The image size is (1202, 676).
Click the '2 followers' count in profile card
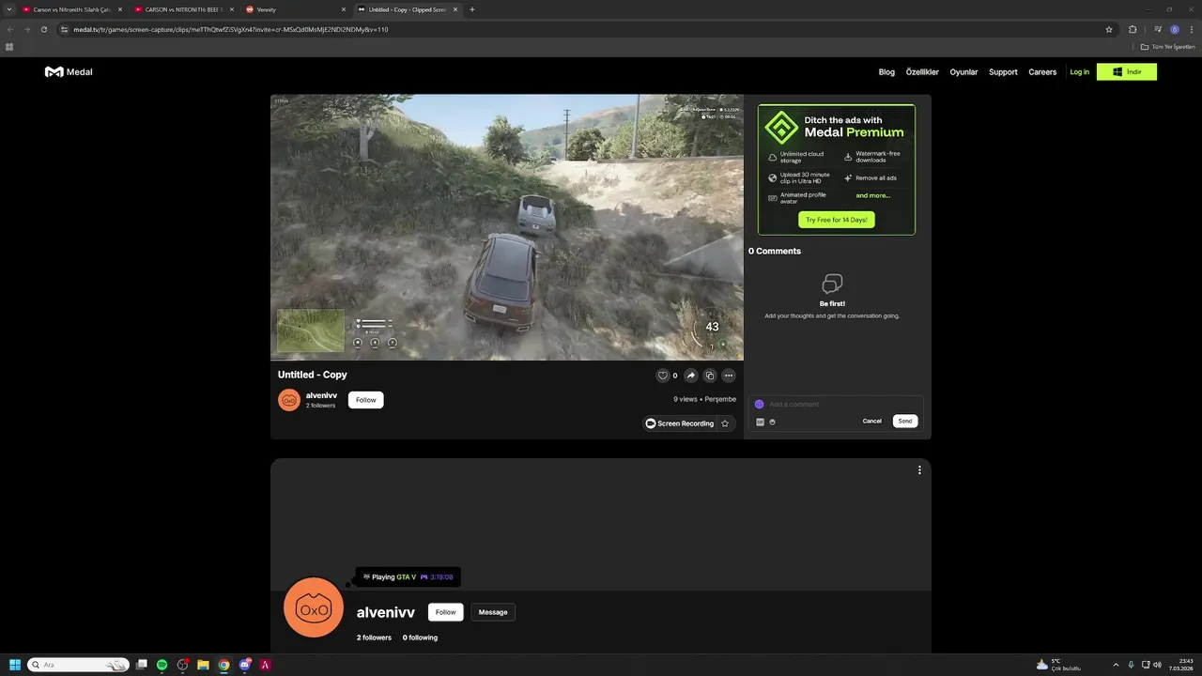click(374, 638)
